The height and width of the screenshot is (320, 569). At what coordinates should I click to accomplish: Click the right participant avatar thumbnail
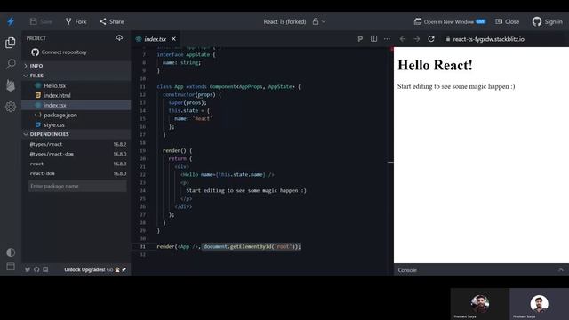[x=539, y=304]
